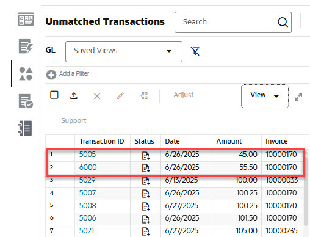This screenshot has width=310, height=237.
Task: Click the pencil edit toolbar icon
Action: point(120,96)
